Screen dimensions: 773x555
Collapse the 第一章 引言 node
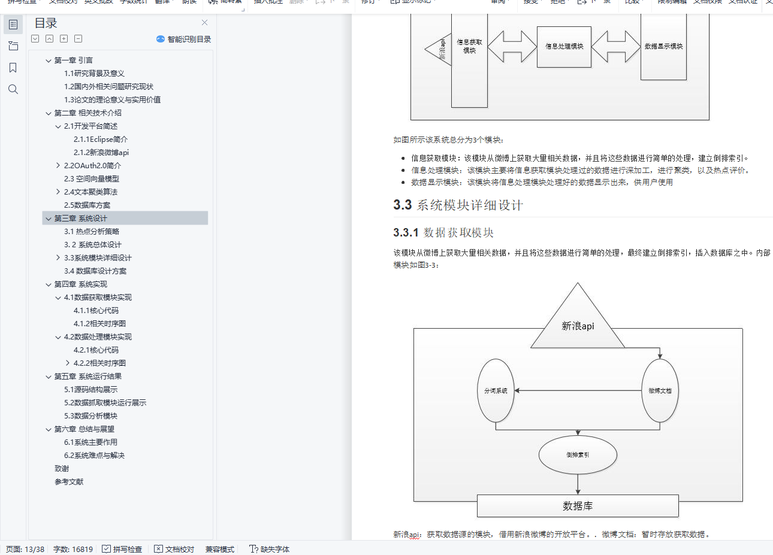[x=49, y=60]
